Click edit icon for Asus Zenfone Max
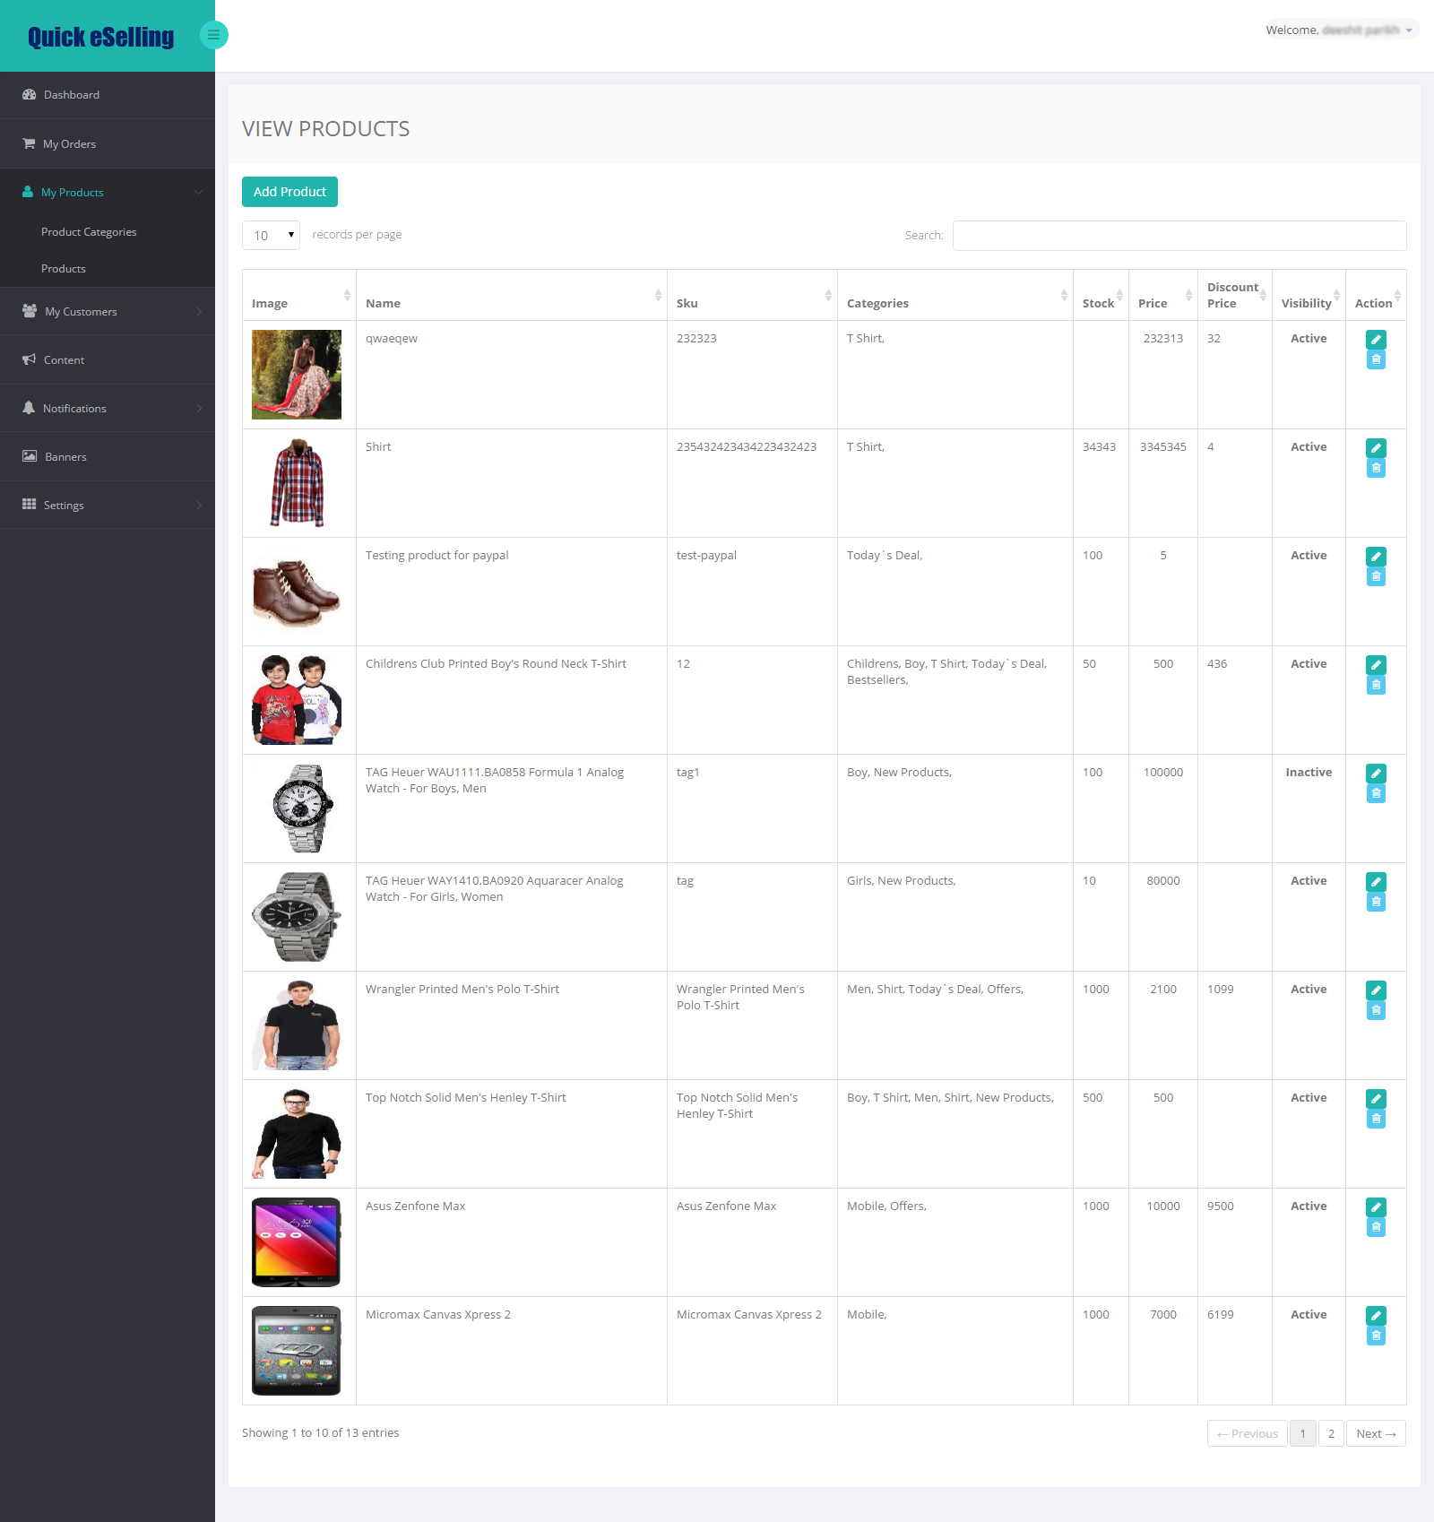1434x1522 pixels. tap(1376, 1207)
